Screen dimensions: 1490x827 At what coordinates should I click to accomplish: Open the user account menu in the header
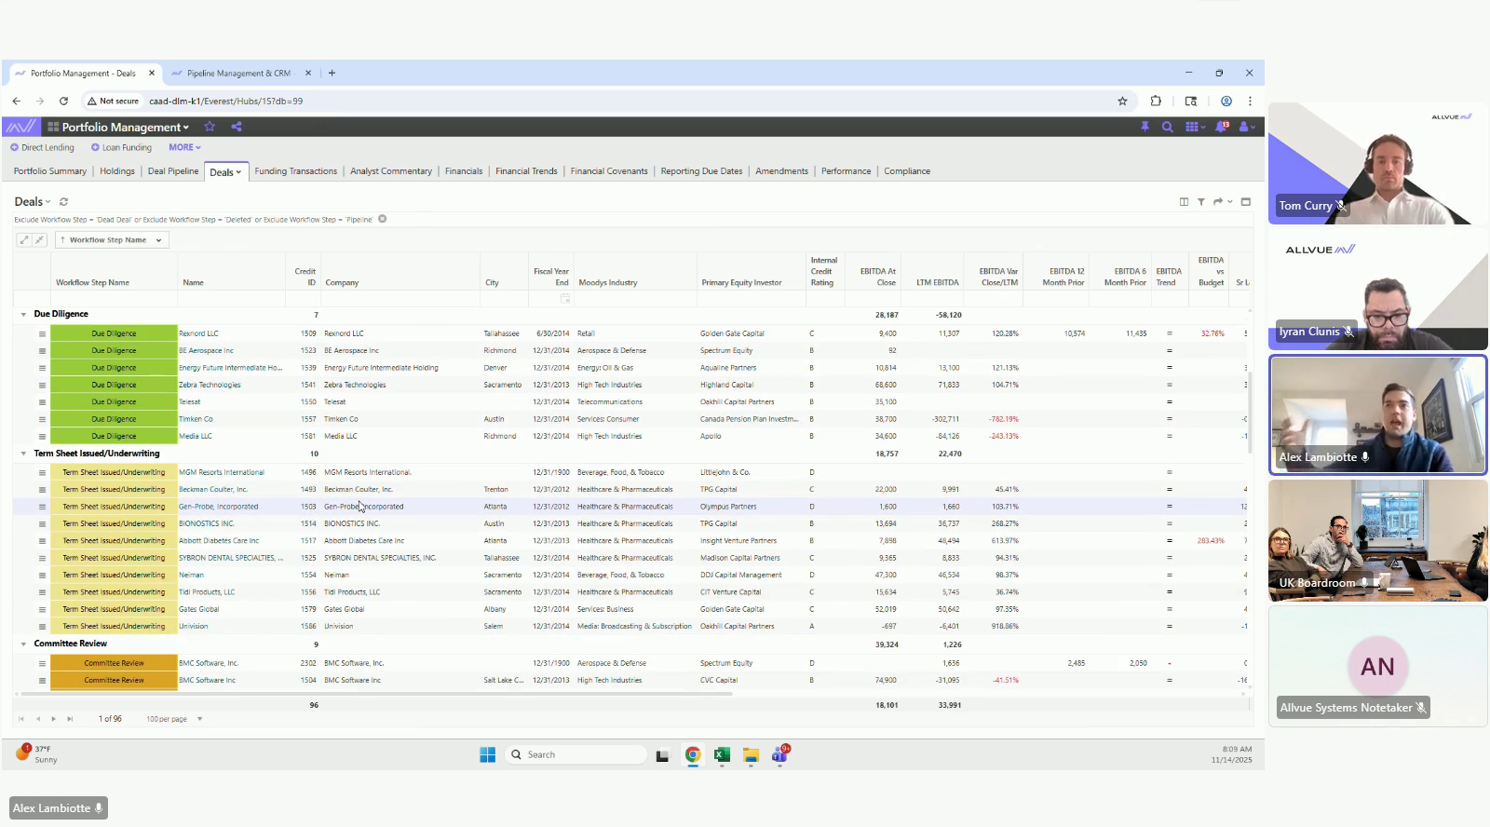click(1246, 127)
